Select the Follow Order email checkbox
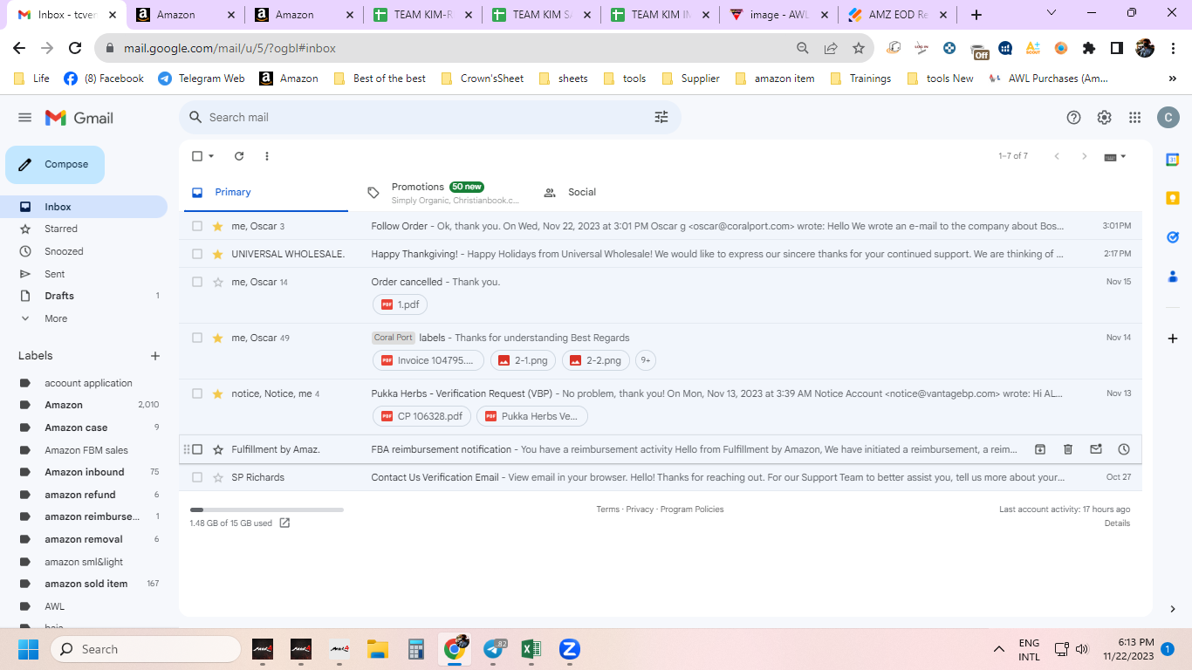The width and height of the screenshot is (1192, 670). pos(197,226)
